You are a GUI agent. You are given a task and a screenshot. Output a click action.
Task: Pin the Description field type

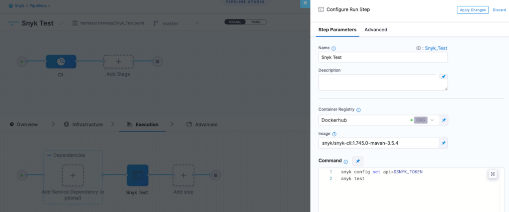click(x=443, y=77)
